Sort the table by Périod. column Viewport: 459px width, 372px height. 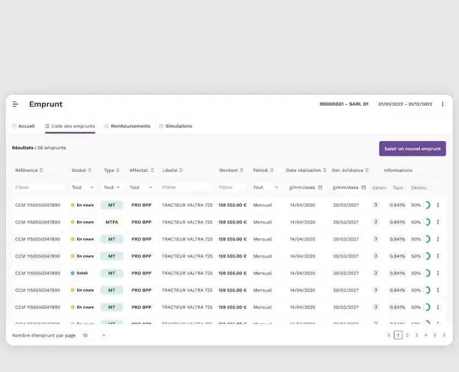(x=272, y=170)
